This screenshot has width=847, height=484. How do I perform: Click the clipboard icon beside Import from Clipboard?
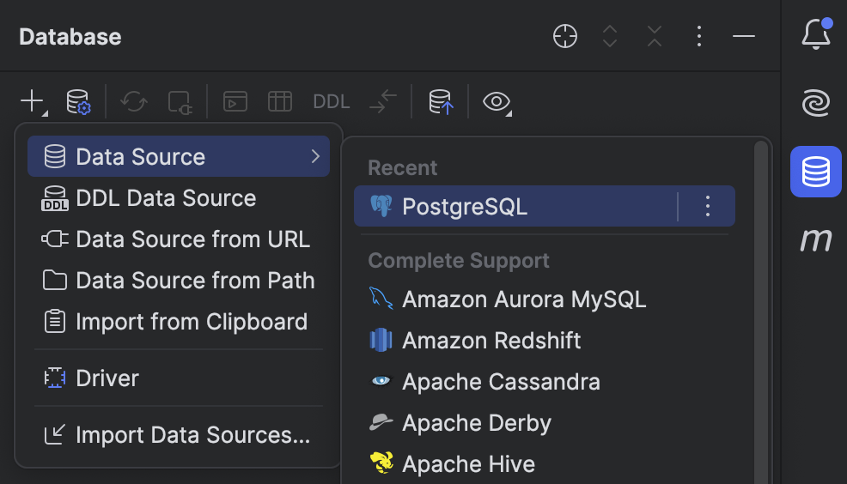(x=55, y=322)
